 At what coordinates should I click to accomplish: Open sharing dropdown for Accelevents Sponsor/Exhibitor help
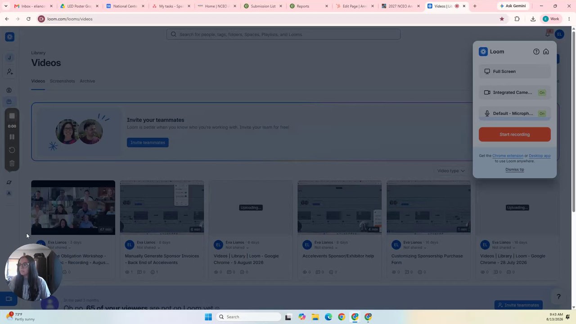click(327, 247)
